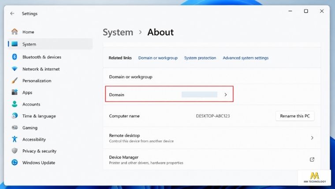This screenshot has width=335, height=189.
Task: Maximize the Settings window
Action: pos(306,11)
